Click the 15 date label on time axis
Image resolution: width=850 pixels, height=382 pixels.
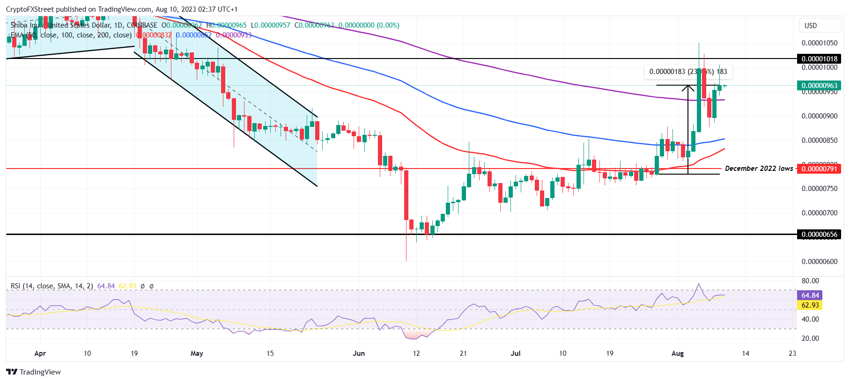(x=270, y=353)
